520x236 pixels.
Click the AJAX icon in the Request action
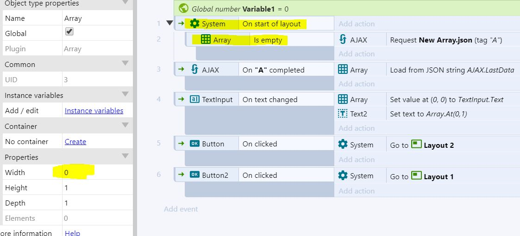pos(343,40)
